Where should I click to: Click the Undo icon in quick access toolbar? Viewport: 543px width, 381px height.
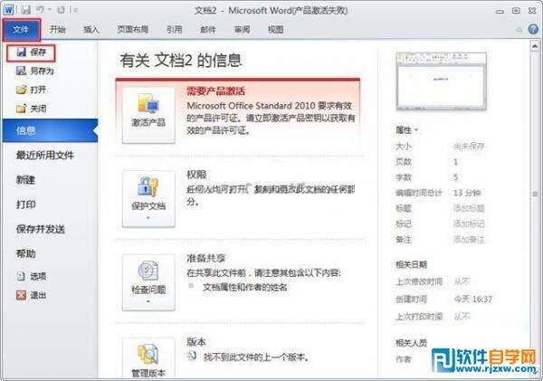pyautogui.click(x=40, y=10)
